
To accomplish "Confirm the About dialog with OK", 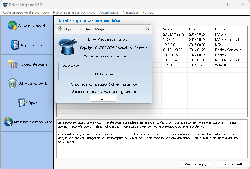I will pyautogui.click(x=103, y=98).
